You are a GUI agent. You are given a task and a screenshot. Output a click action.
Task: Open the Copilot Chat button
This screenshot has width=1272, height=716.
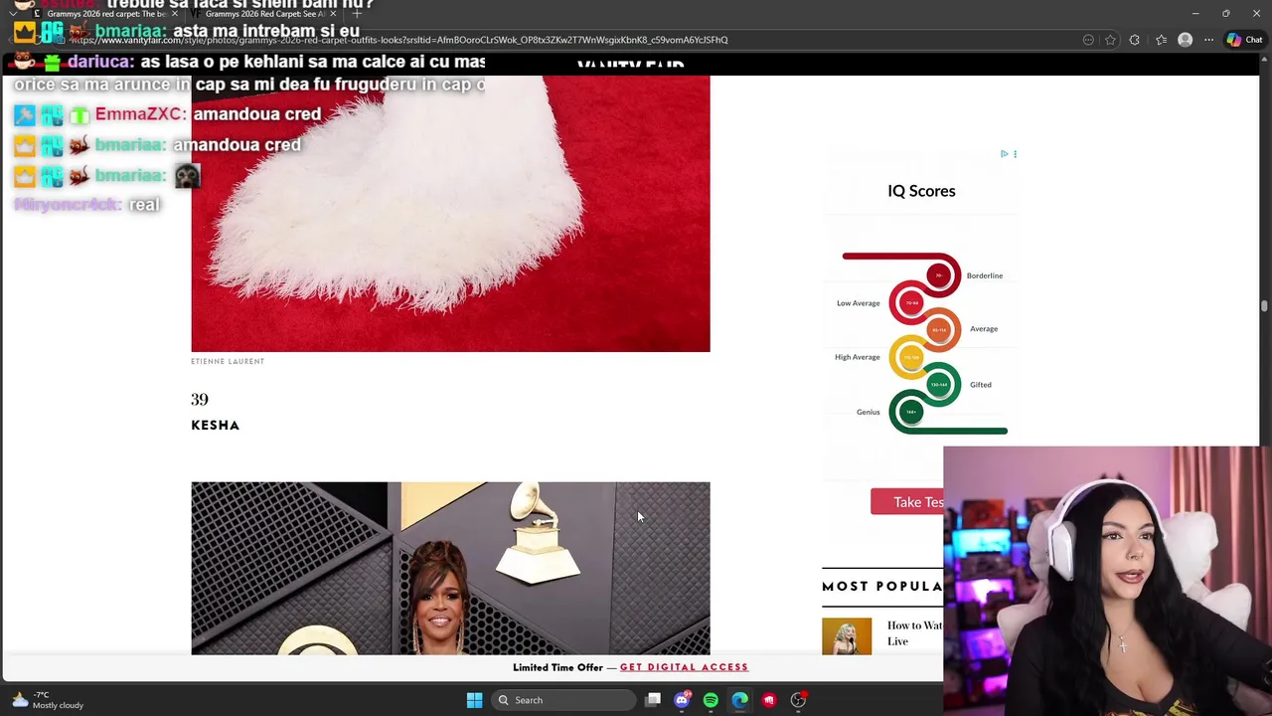click(x=1244, y=40)
